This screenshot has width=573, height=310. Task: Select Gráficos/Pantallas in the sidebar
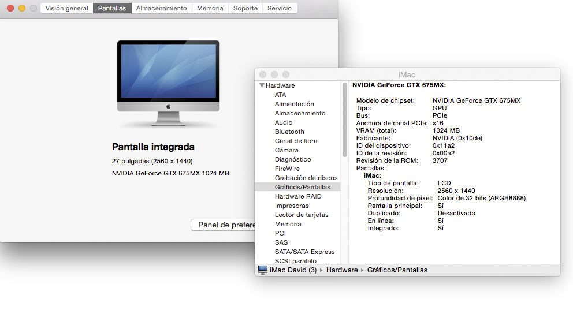point(297,187)
